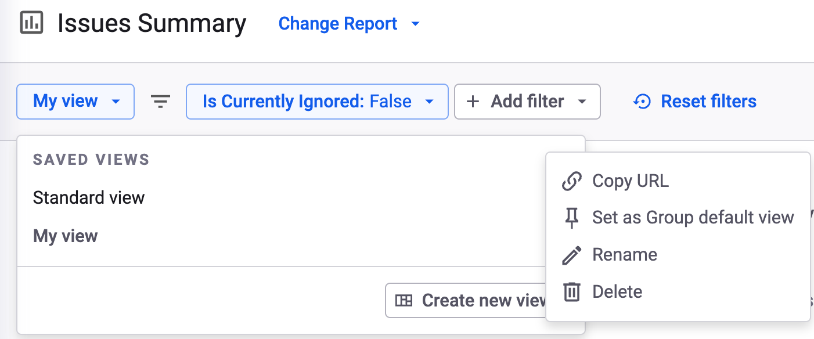
Task: Click the Rename pencil icon
Action: coord(572,255)
